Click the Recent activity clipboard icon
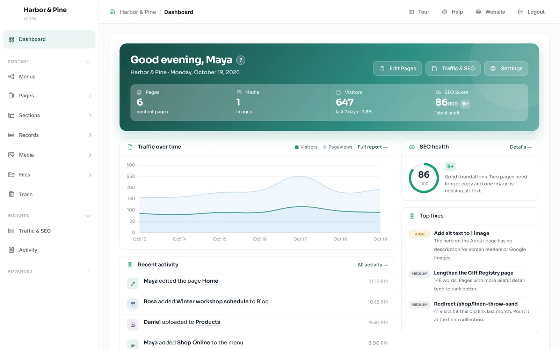 point(130,265)
